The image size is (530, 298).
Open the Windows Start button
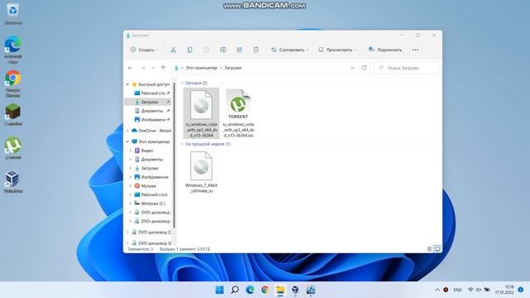pos(219,290)
